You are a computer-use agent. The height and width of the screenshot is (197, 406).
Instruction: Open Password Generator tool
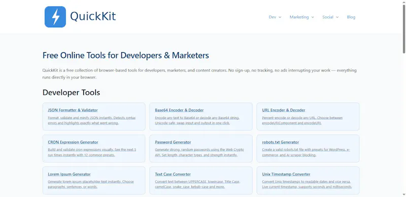(173, 142)
